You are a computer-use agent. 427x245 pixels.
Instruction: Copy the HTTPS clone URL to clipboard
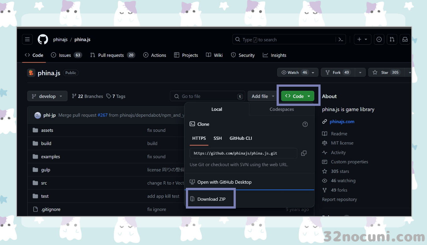(304, 153)
